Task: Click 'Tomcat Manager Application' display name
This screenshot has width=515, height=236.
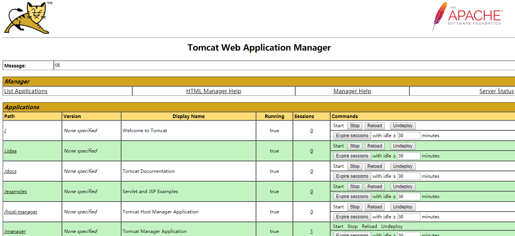Action: coord(154,231)
